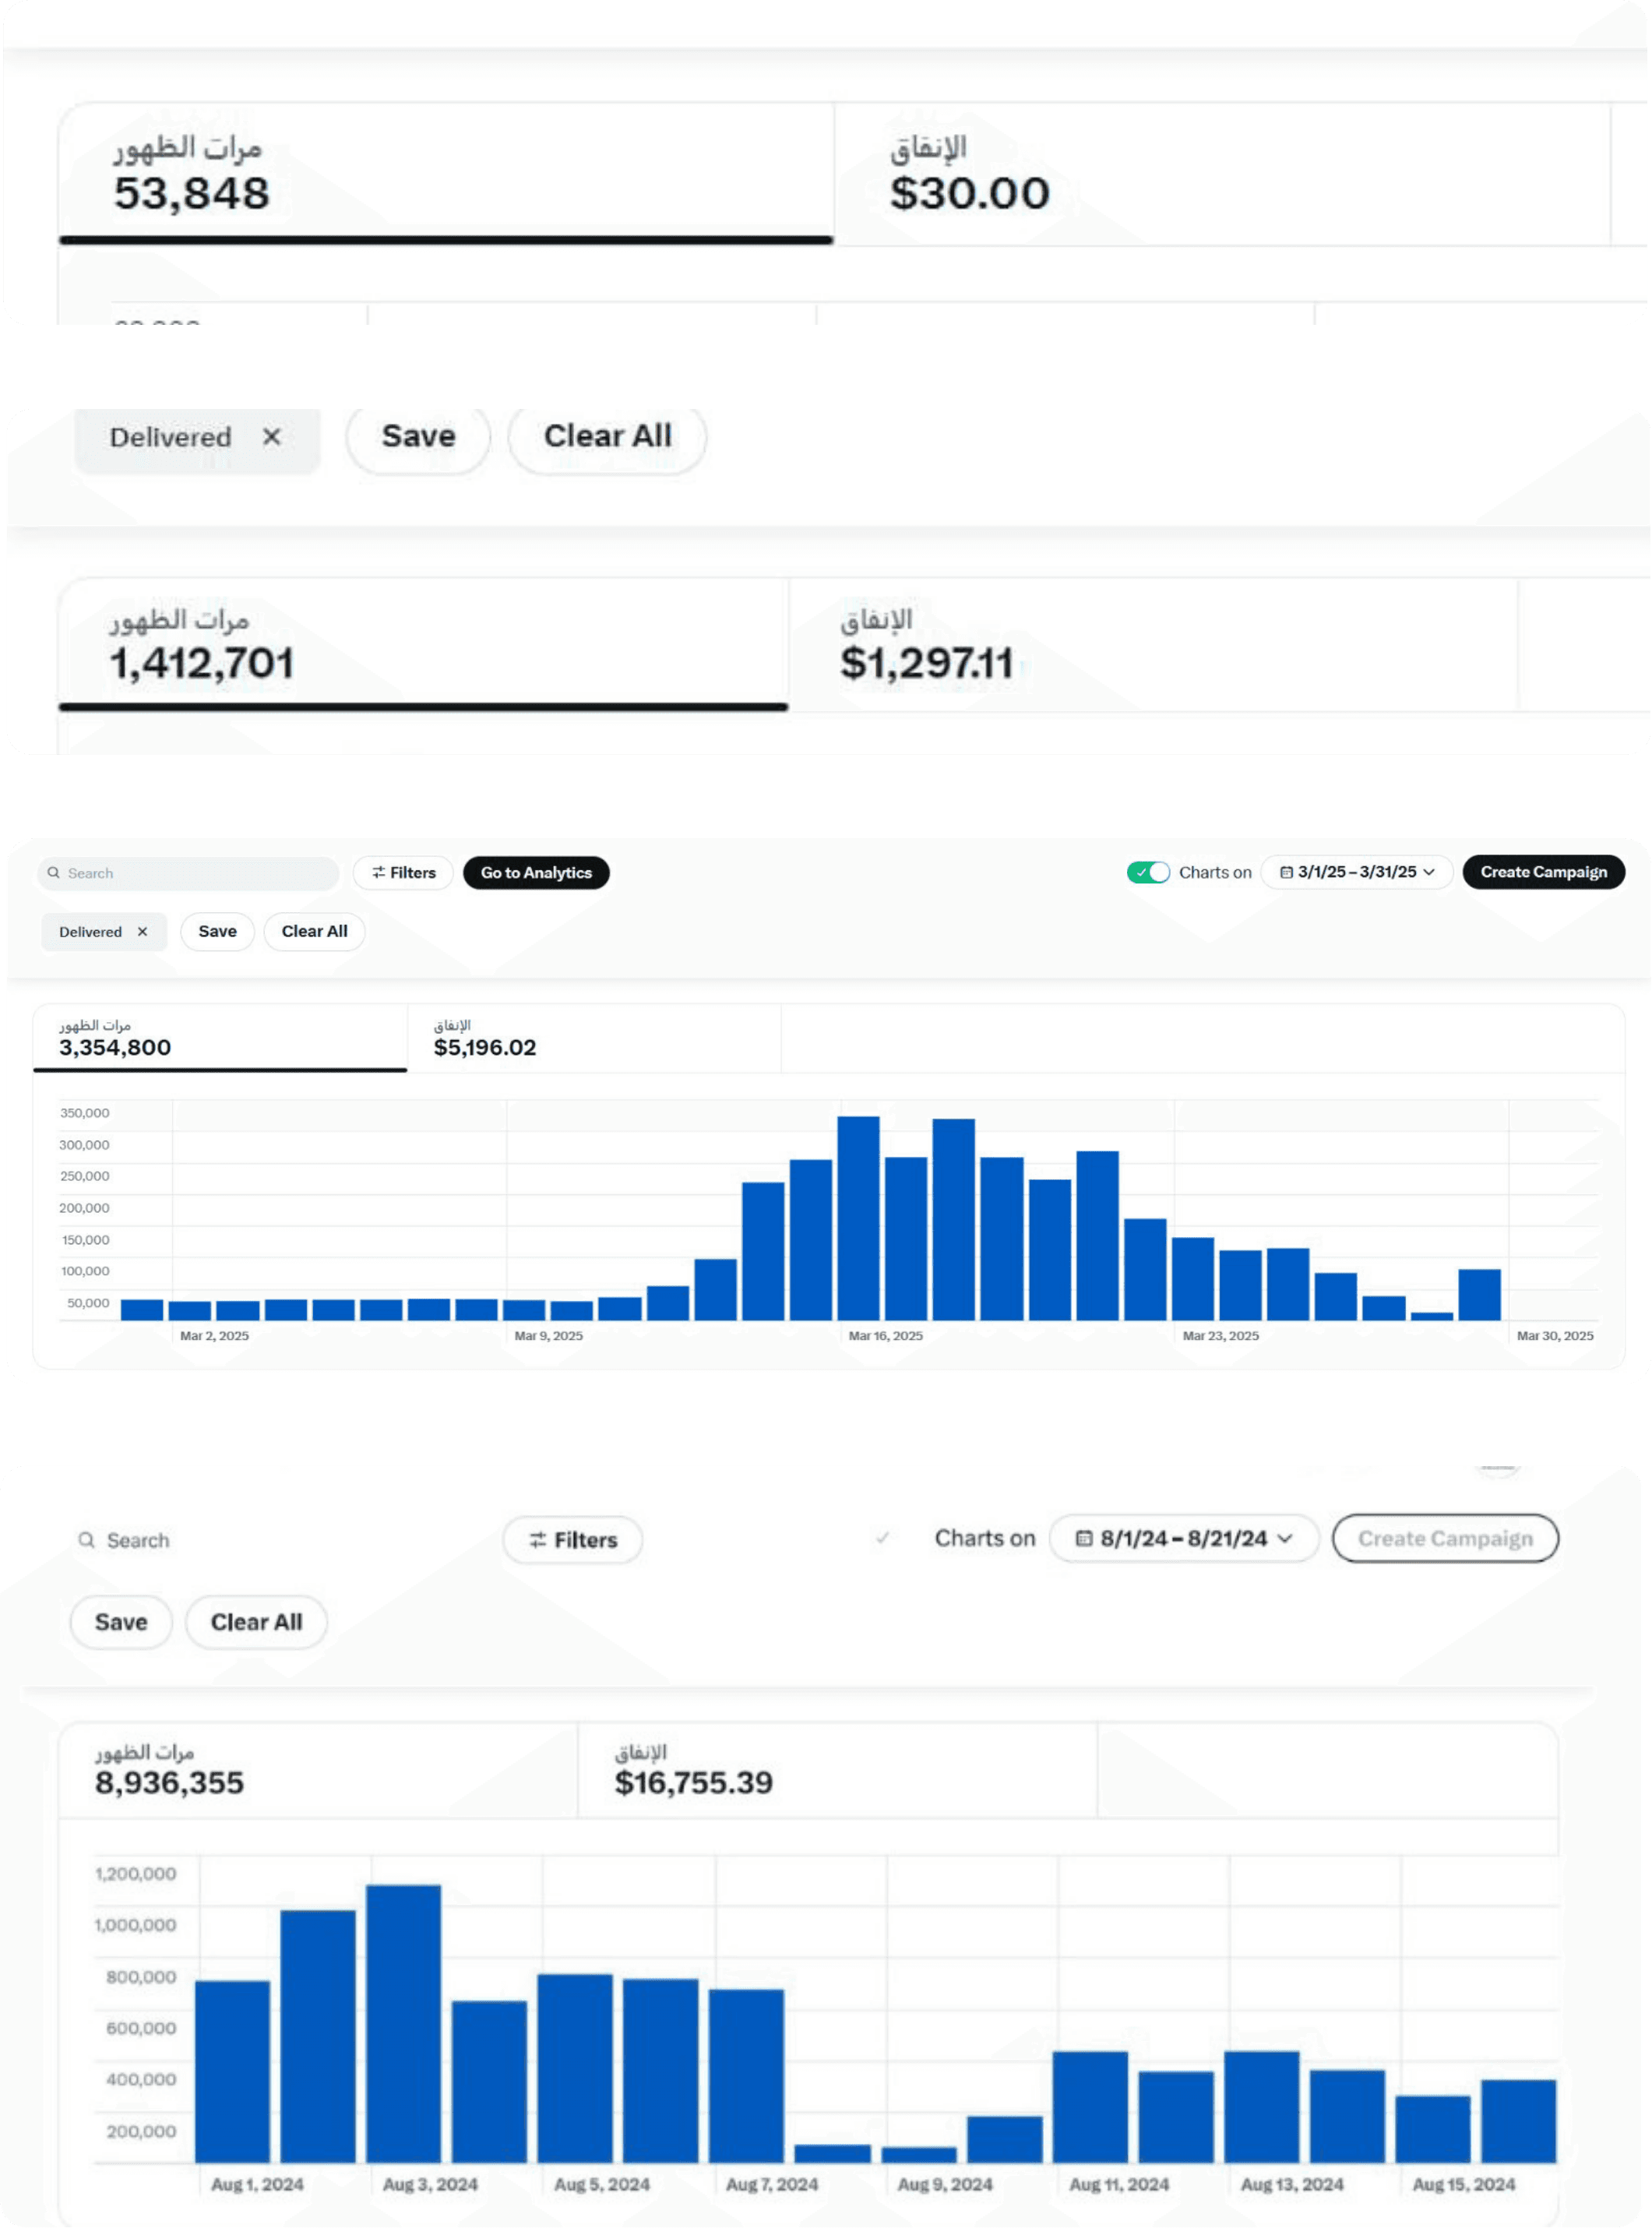The height and width of the screenshot is (2228, 1652).
Task: Click the calendar icon before 3/1/25
Action: click(1286, 872)
